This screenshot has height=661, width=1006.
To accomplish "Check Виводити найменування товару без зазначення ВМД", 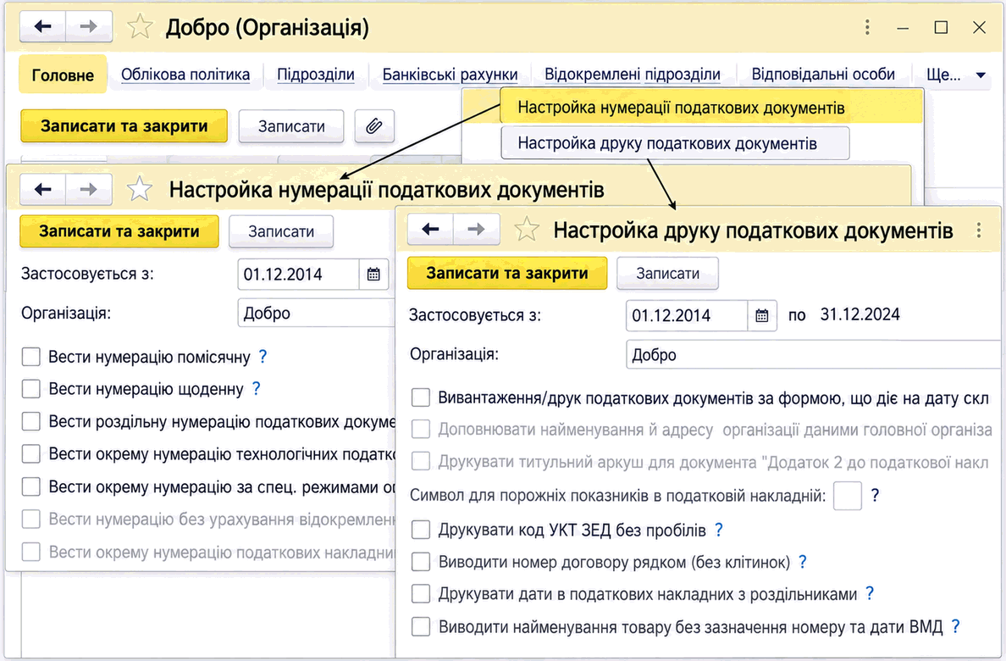I will coord(421,626).
